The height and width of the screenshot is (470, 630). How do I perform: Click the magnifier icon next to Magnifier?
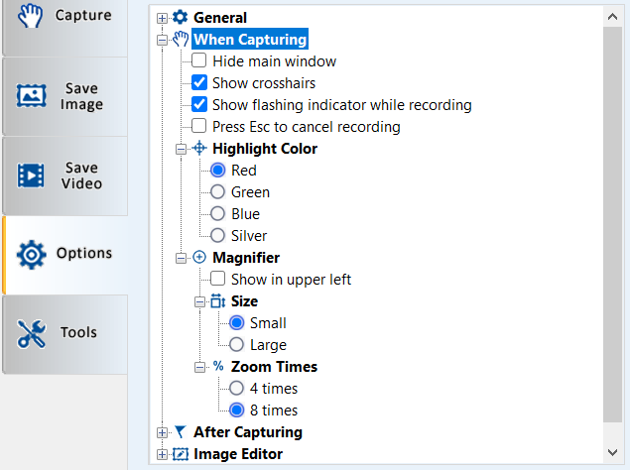[x=198, y=258]
